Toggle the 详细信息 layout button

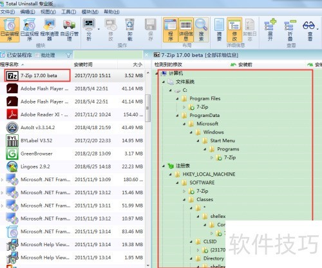click(186, 30)
